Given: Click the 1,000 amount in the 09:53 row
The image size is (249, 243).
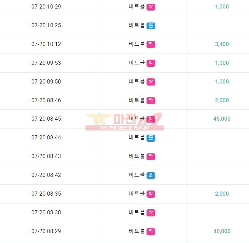Looking at the screenshot, I should [222, 63].
